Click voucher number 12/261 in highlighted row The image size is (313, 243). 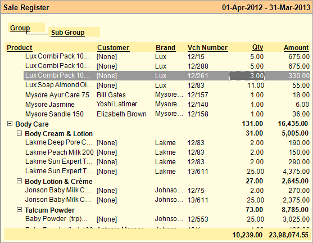click(x=198, y=76)
